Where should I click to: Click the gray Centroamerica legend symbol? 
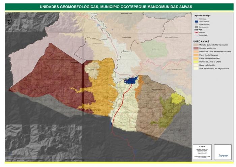click(x=196, y=27)
